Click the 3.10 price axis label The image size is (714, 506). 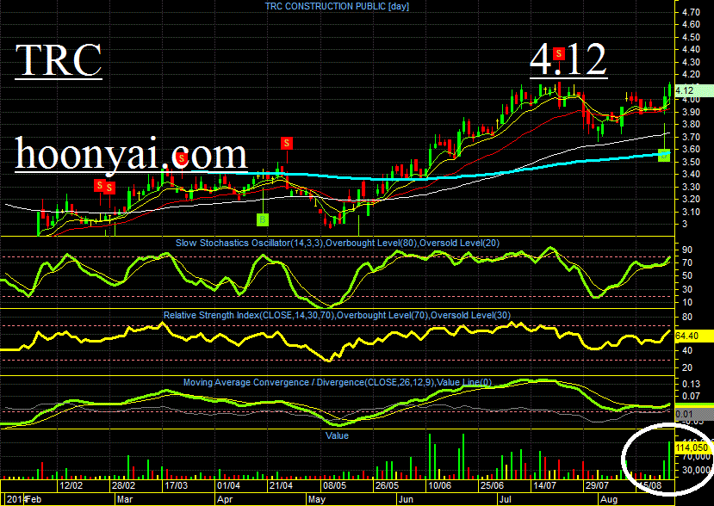coord(692,212)
